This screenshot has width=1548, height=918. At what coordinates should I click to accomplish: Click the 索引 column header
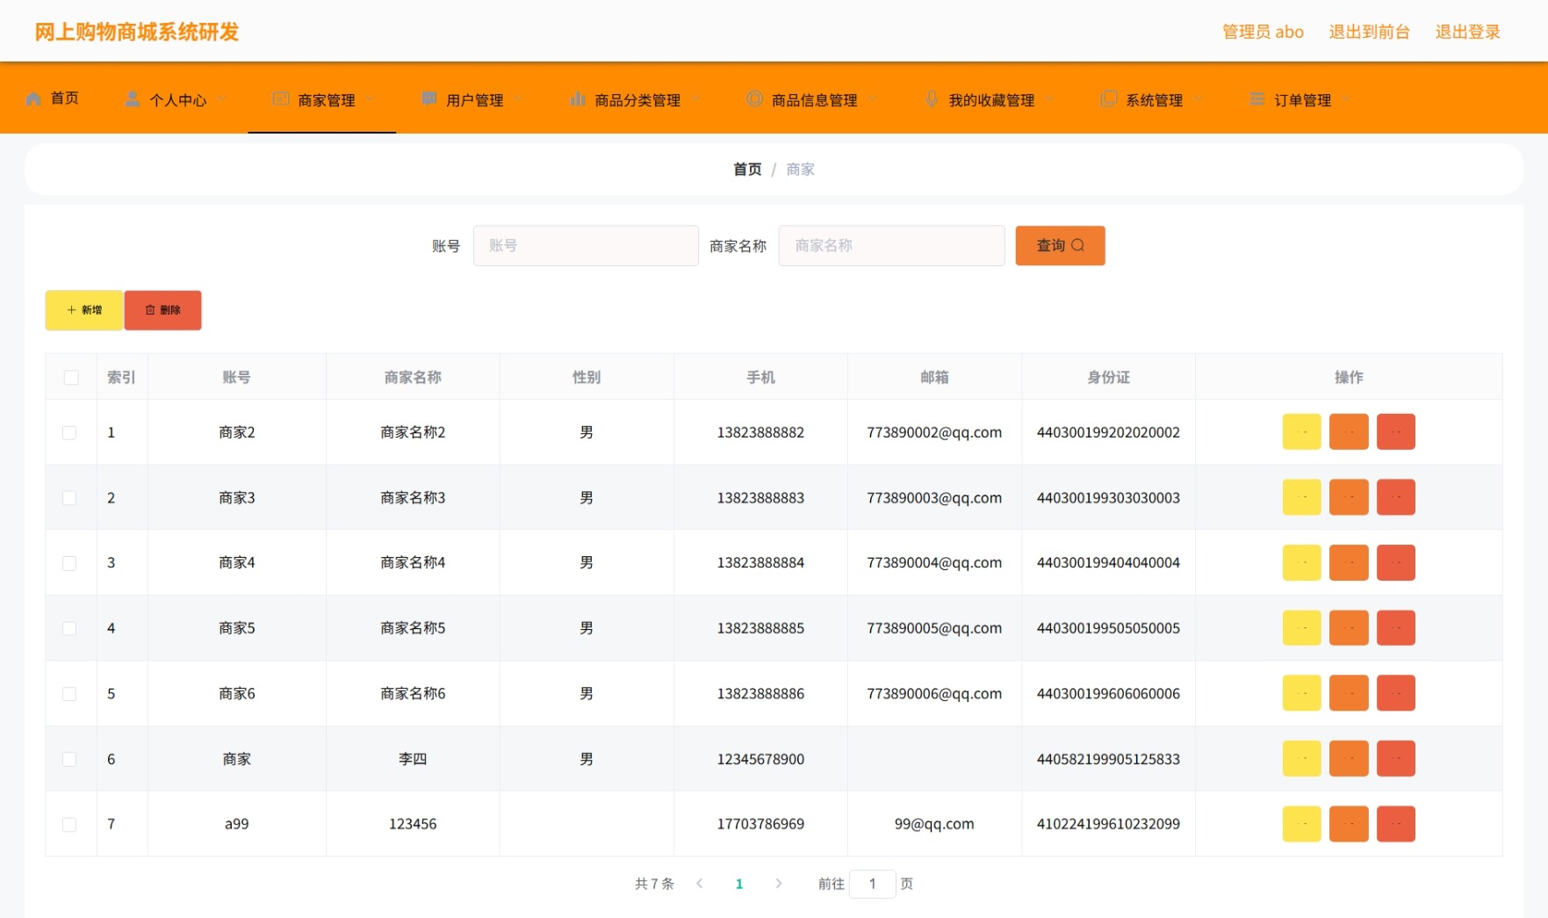pyautogui.click(x=121, y=377)
